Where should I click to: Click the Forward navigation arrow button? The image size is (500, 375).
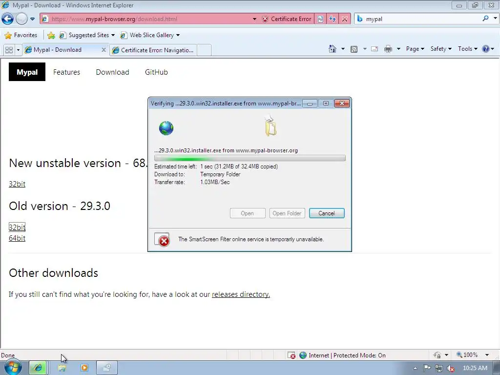pos(21,19)
